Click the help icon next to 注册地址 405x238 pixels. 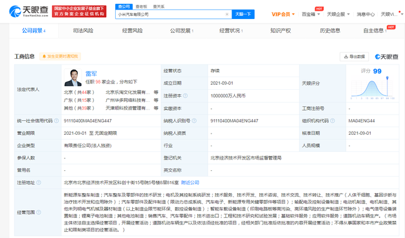tap(39, 182)
